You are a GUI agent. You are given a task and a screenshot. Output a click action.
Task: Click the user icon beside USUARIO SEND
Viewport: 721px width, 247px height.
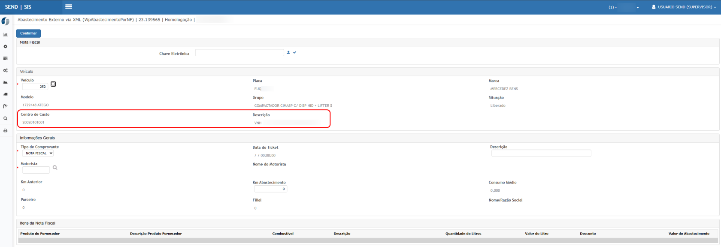654,7
